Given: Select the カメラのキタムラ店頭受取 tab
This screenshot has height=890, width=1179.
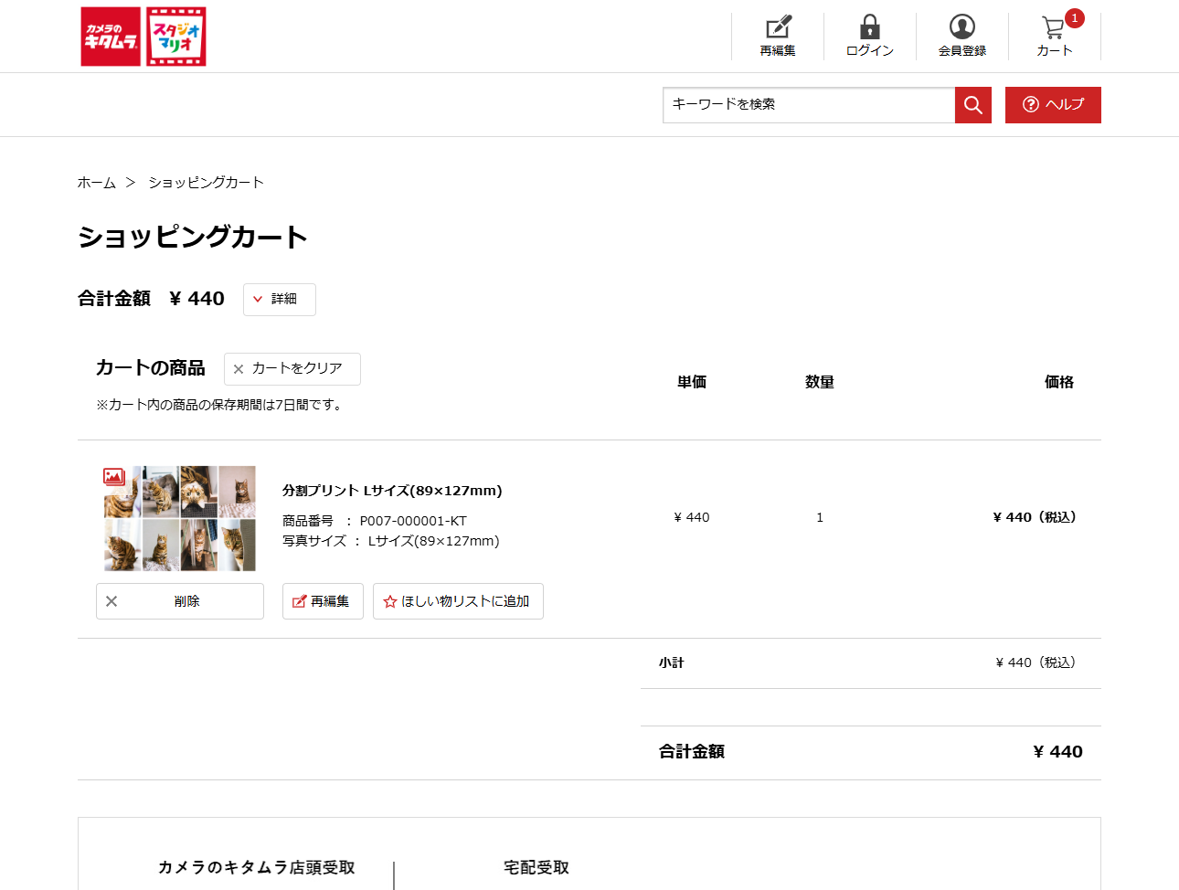Looking at the screenshot, I should coord(257,868).
